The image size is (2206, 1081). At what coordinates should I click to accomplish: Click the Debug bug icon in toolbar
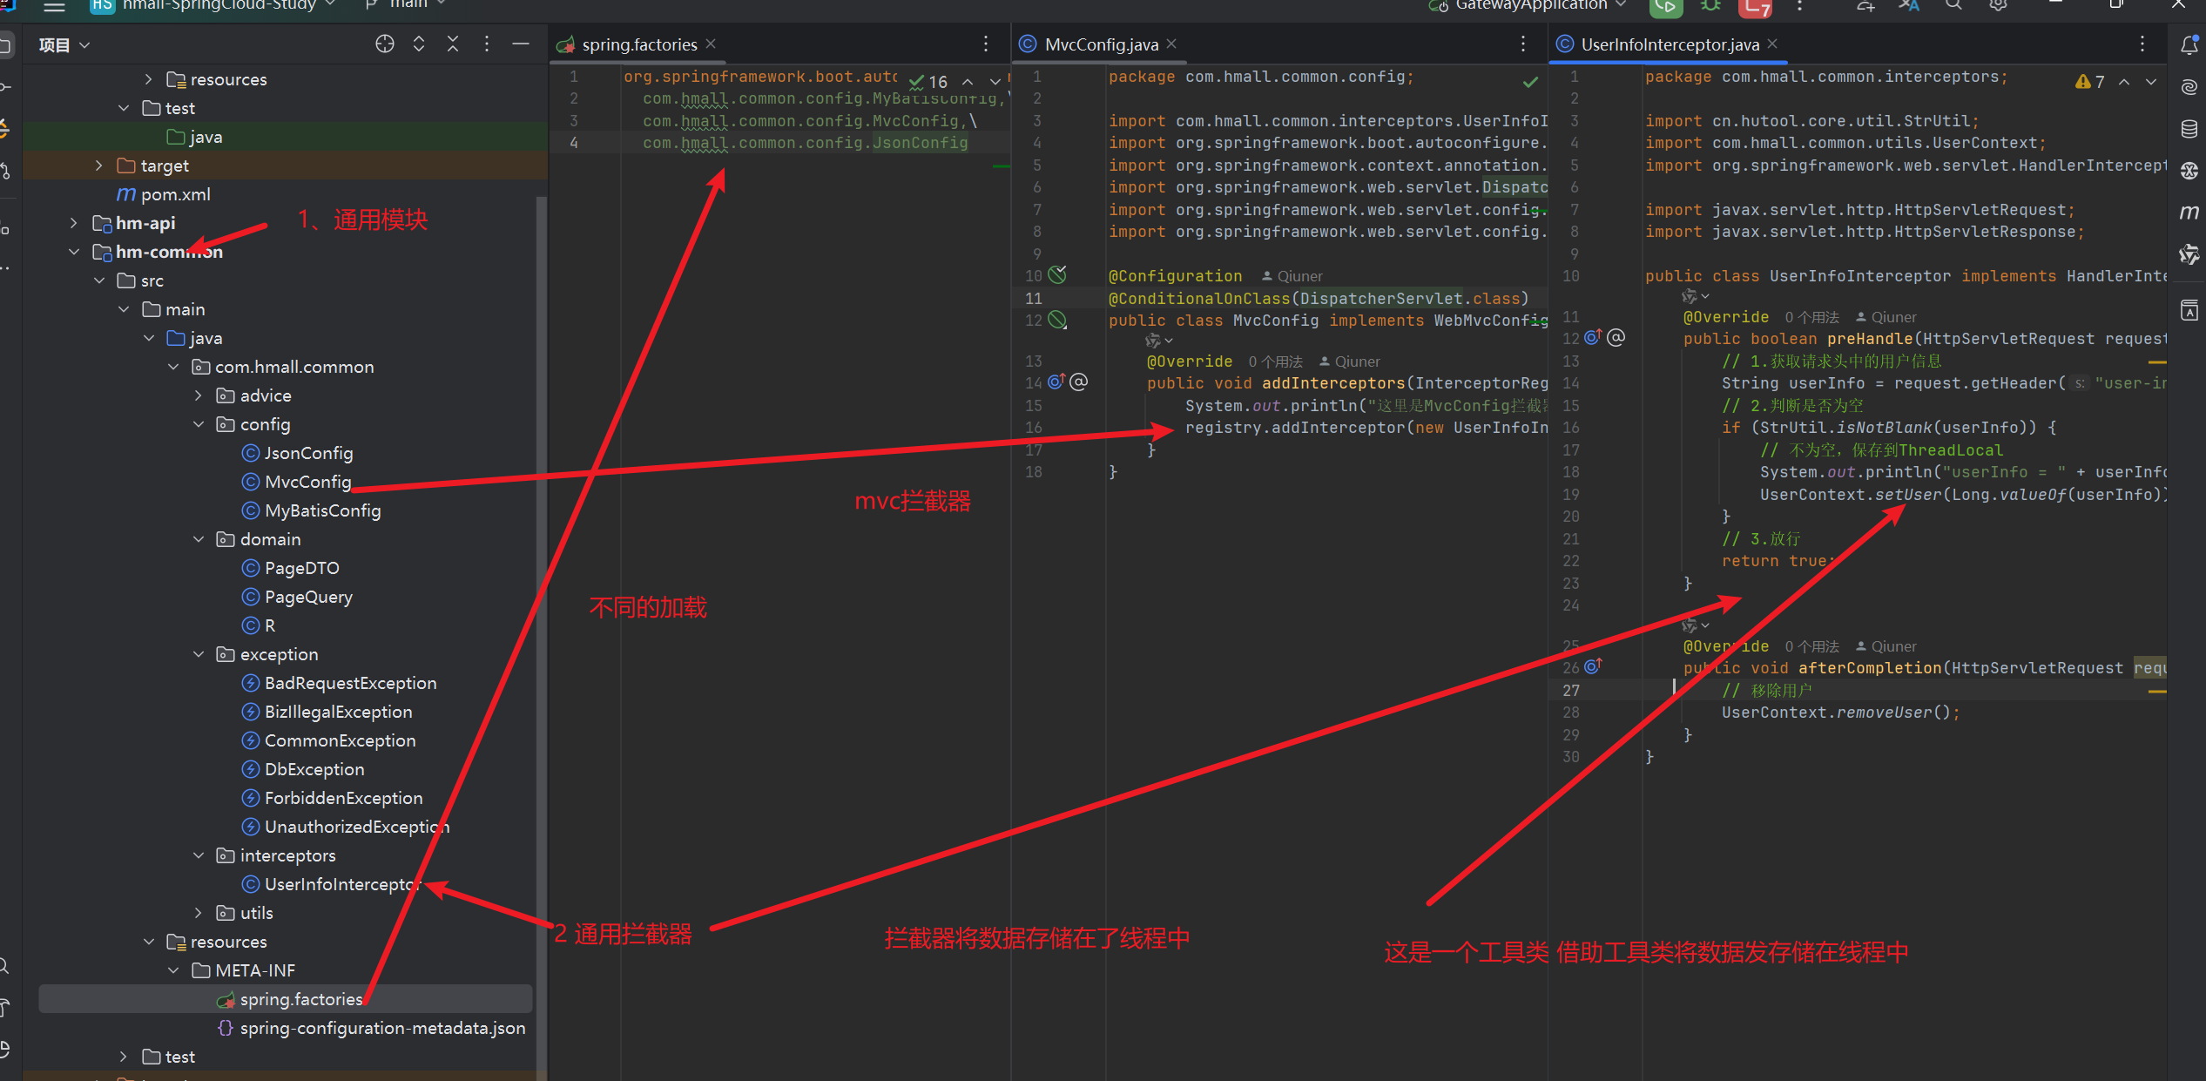tap(1710, 7)
